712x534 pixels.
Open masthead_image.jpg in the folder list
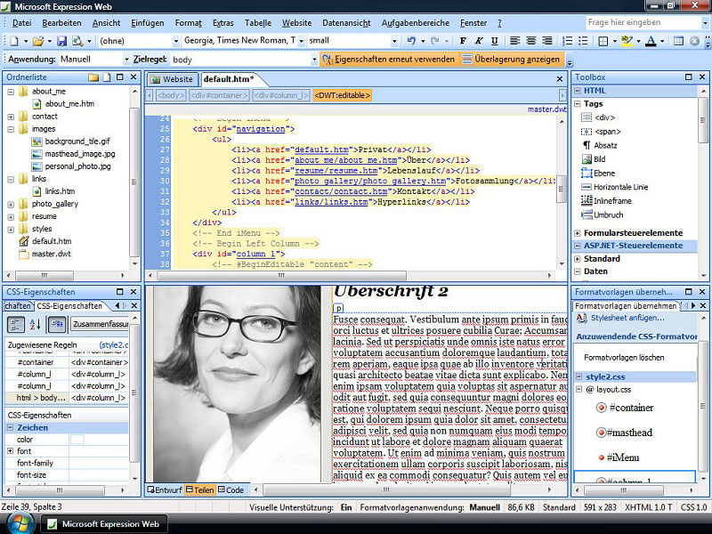tap(77, 154)
